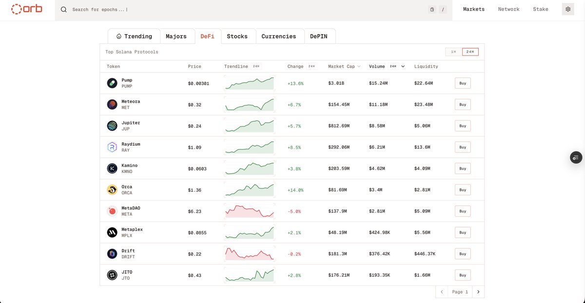
Task: Click the Page 1 indicator
Action: pos(460,292)
